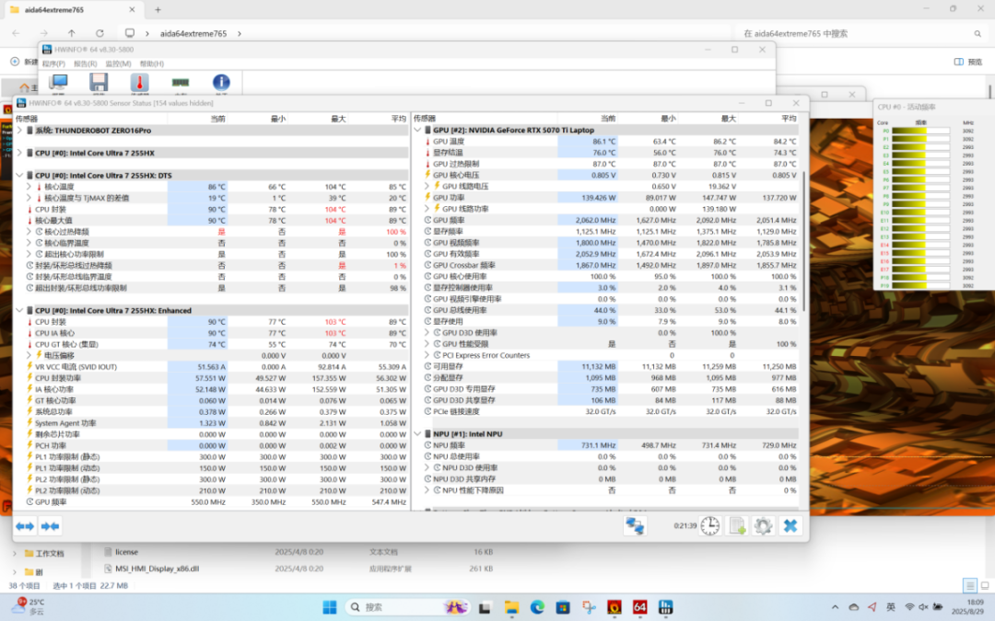This screenshot has height=621, width=995.
Task: Open Microsoft Store from the taskbar
Action: (563, 607)
